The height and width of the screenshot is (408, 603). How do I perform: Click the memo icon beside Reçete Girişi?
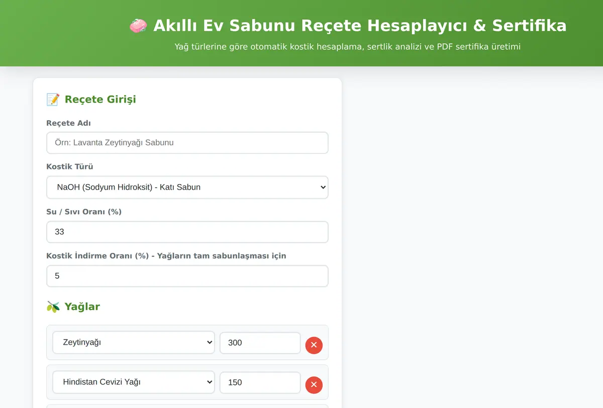(x=53, y=100)
